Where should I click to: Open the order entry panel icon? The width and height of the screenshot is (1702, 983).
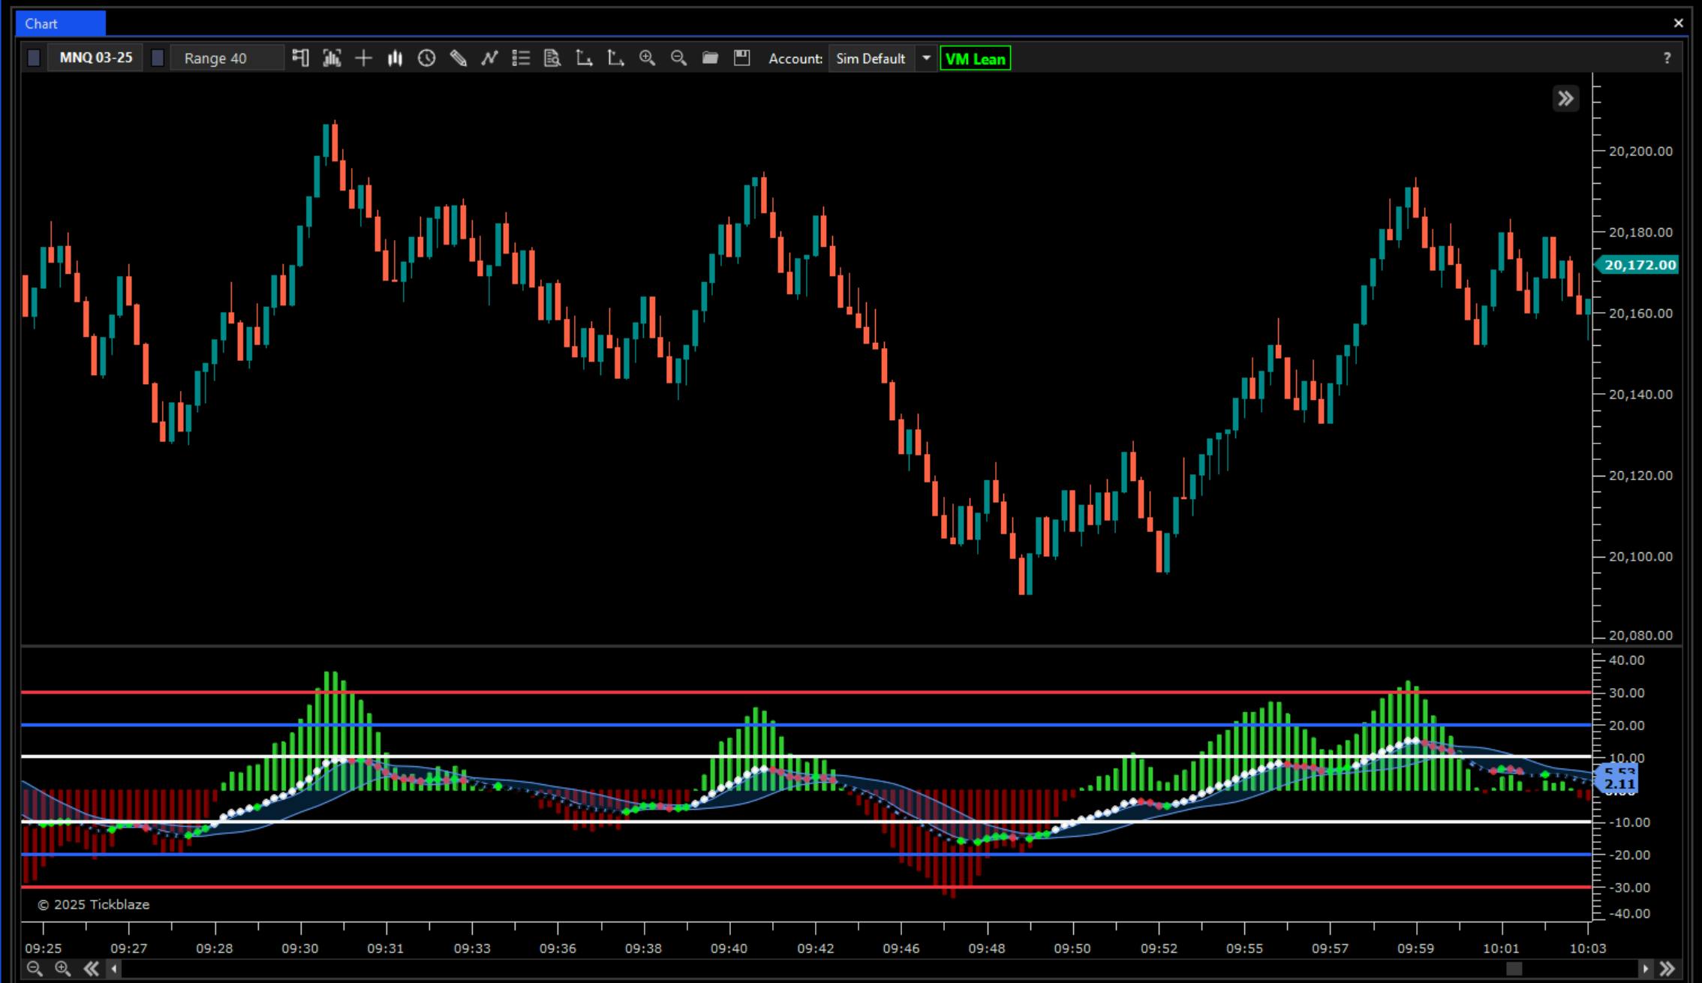tap(300, 59)
